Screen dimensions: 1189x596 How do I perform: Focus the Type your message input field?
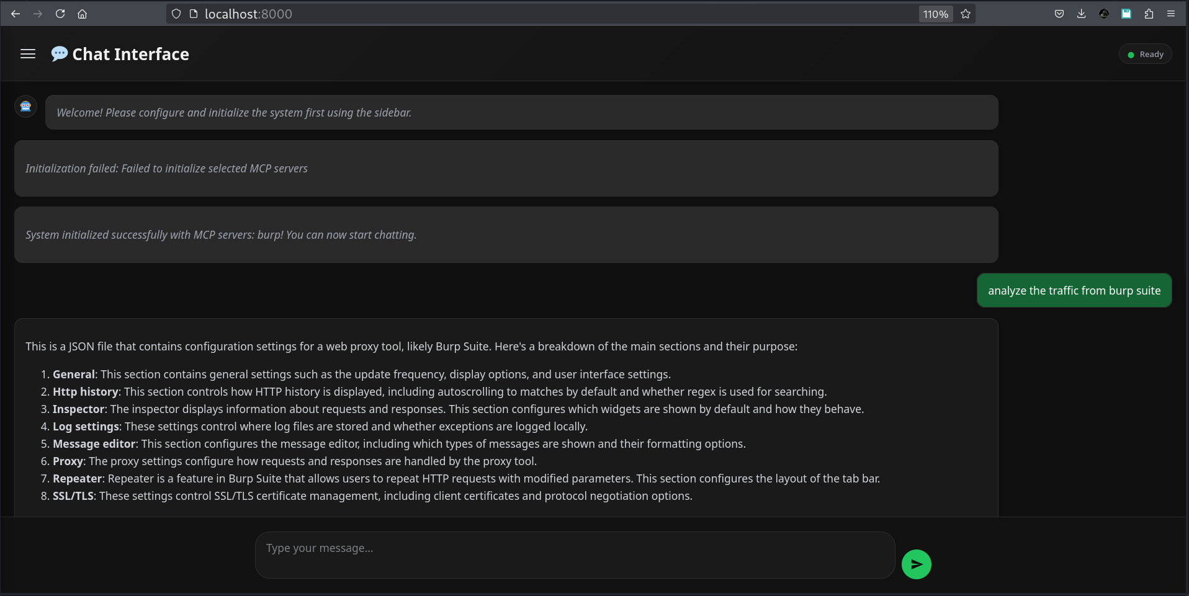(x=575, y=555)
